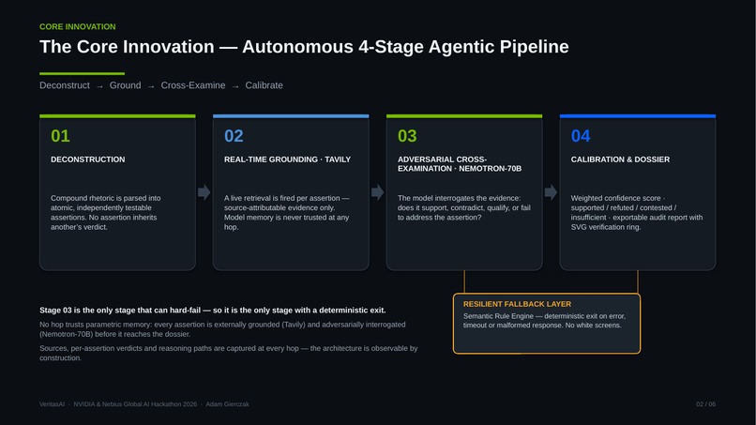
Task: Click the stage number '04'
Action: pos(581,136)
